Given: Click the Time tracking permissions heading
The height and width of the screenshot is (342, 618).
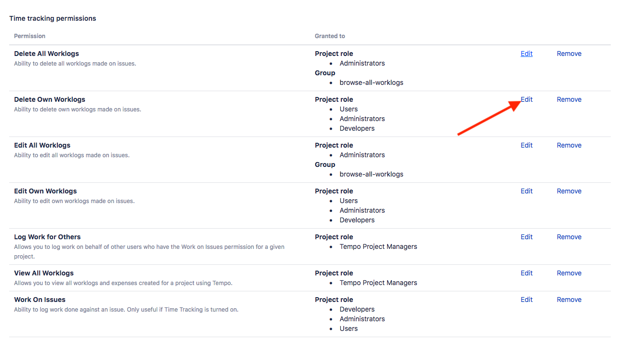Looking at the screenshot, I should [53, 18].
